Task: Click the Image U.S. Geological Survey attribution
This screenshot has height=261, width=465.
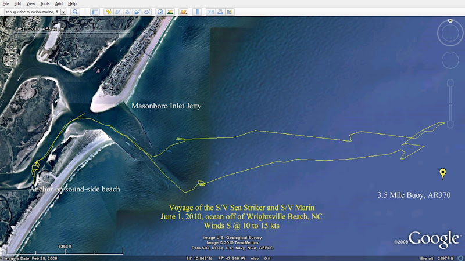Action: pos(233,238)
